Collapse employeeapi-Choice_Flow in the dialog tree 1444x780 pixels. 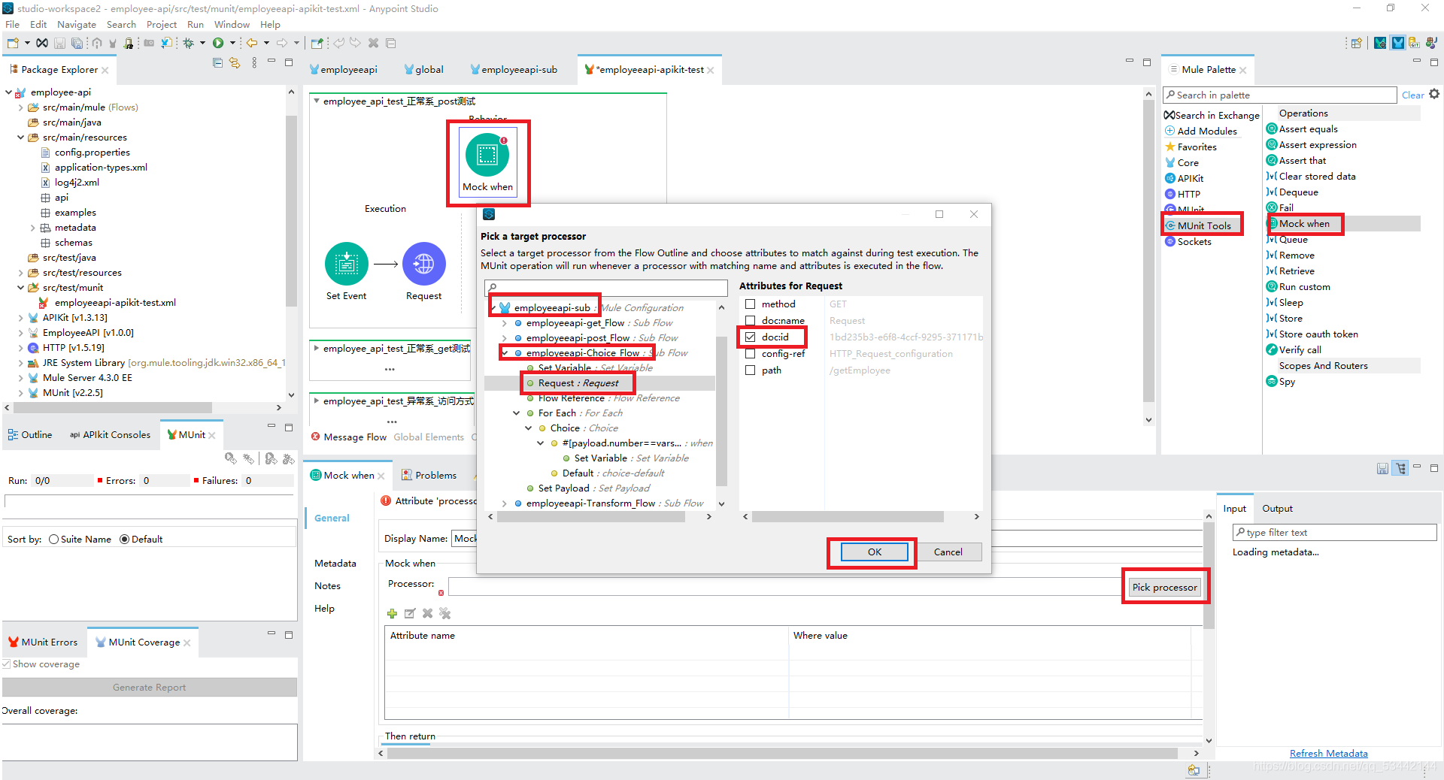505,353
